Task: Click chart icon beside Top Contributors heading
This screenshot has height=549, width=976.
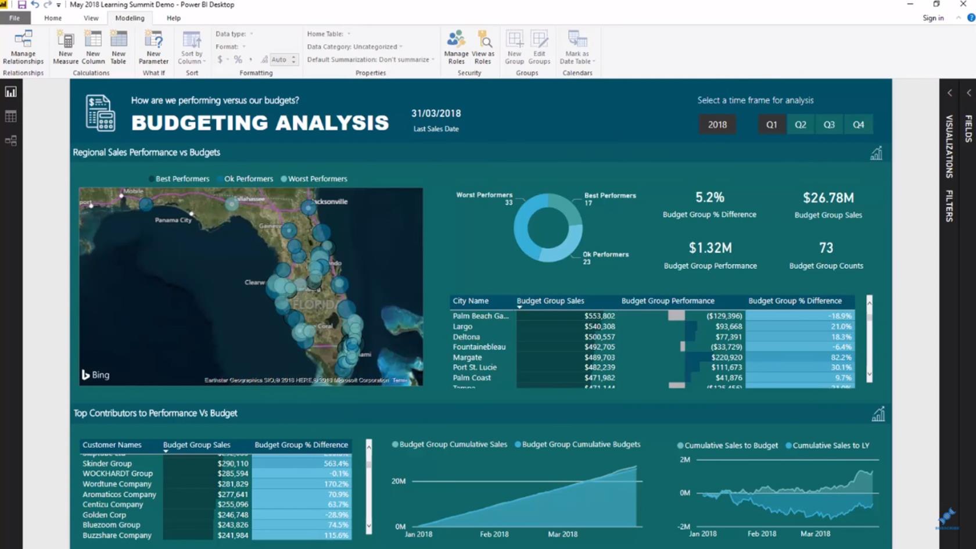Action: 878,414
